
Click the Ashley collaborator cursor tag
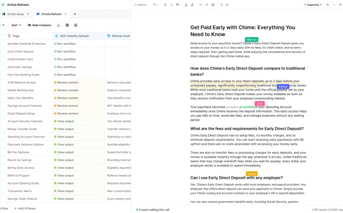(x=283, y=87)
